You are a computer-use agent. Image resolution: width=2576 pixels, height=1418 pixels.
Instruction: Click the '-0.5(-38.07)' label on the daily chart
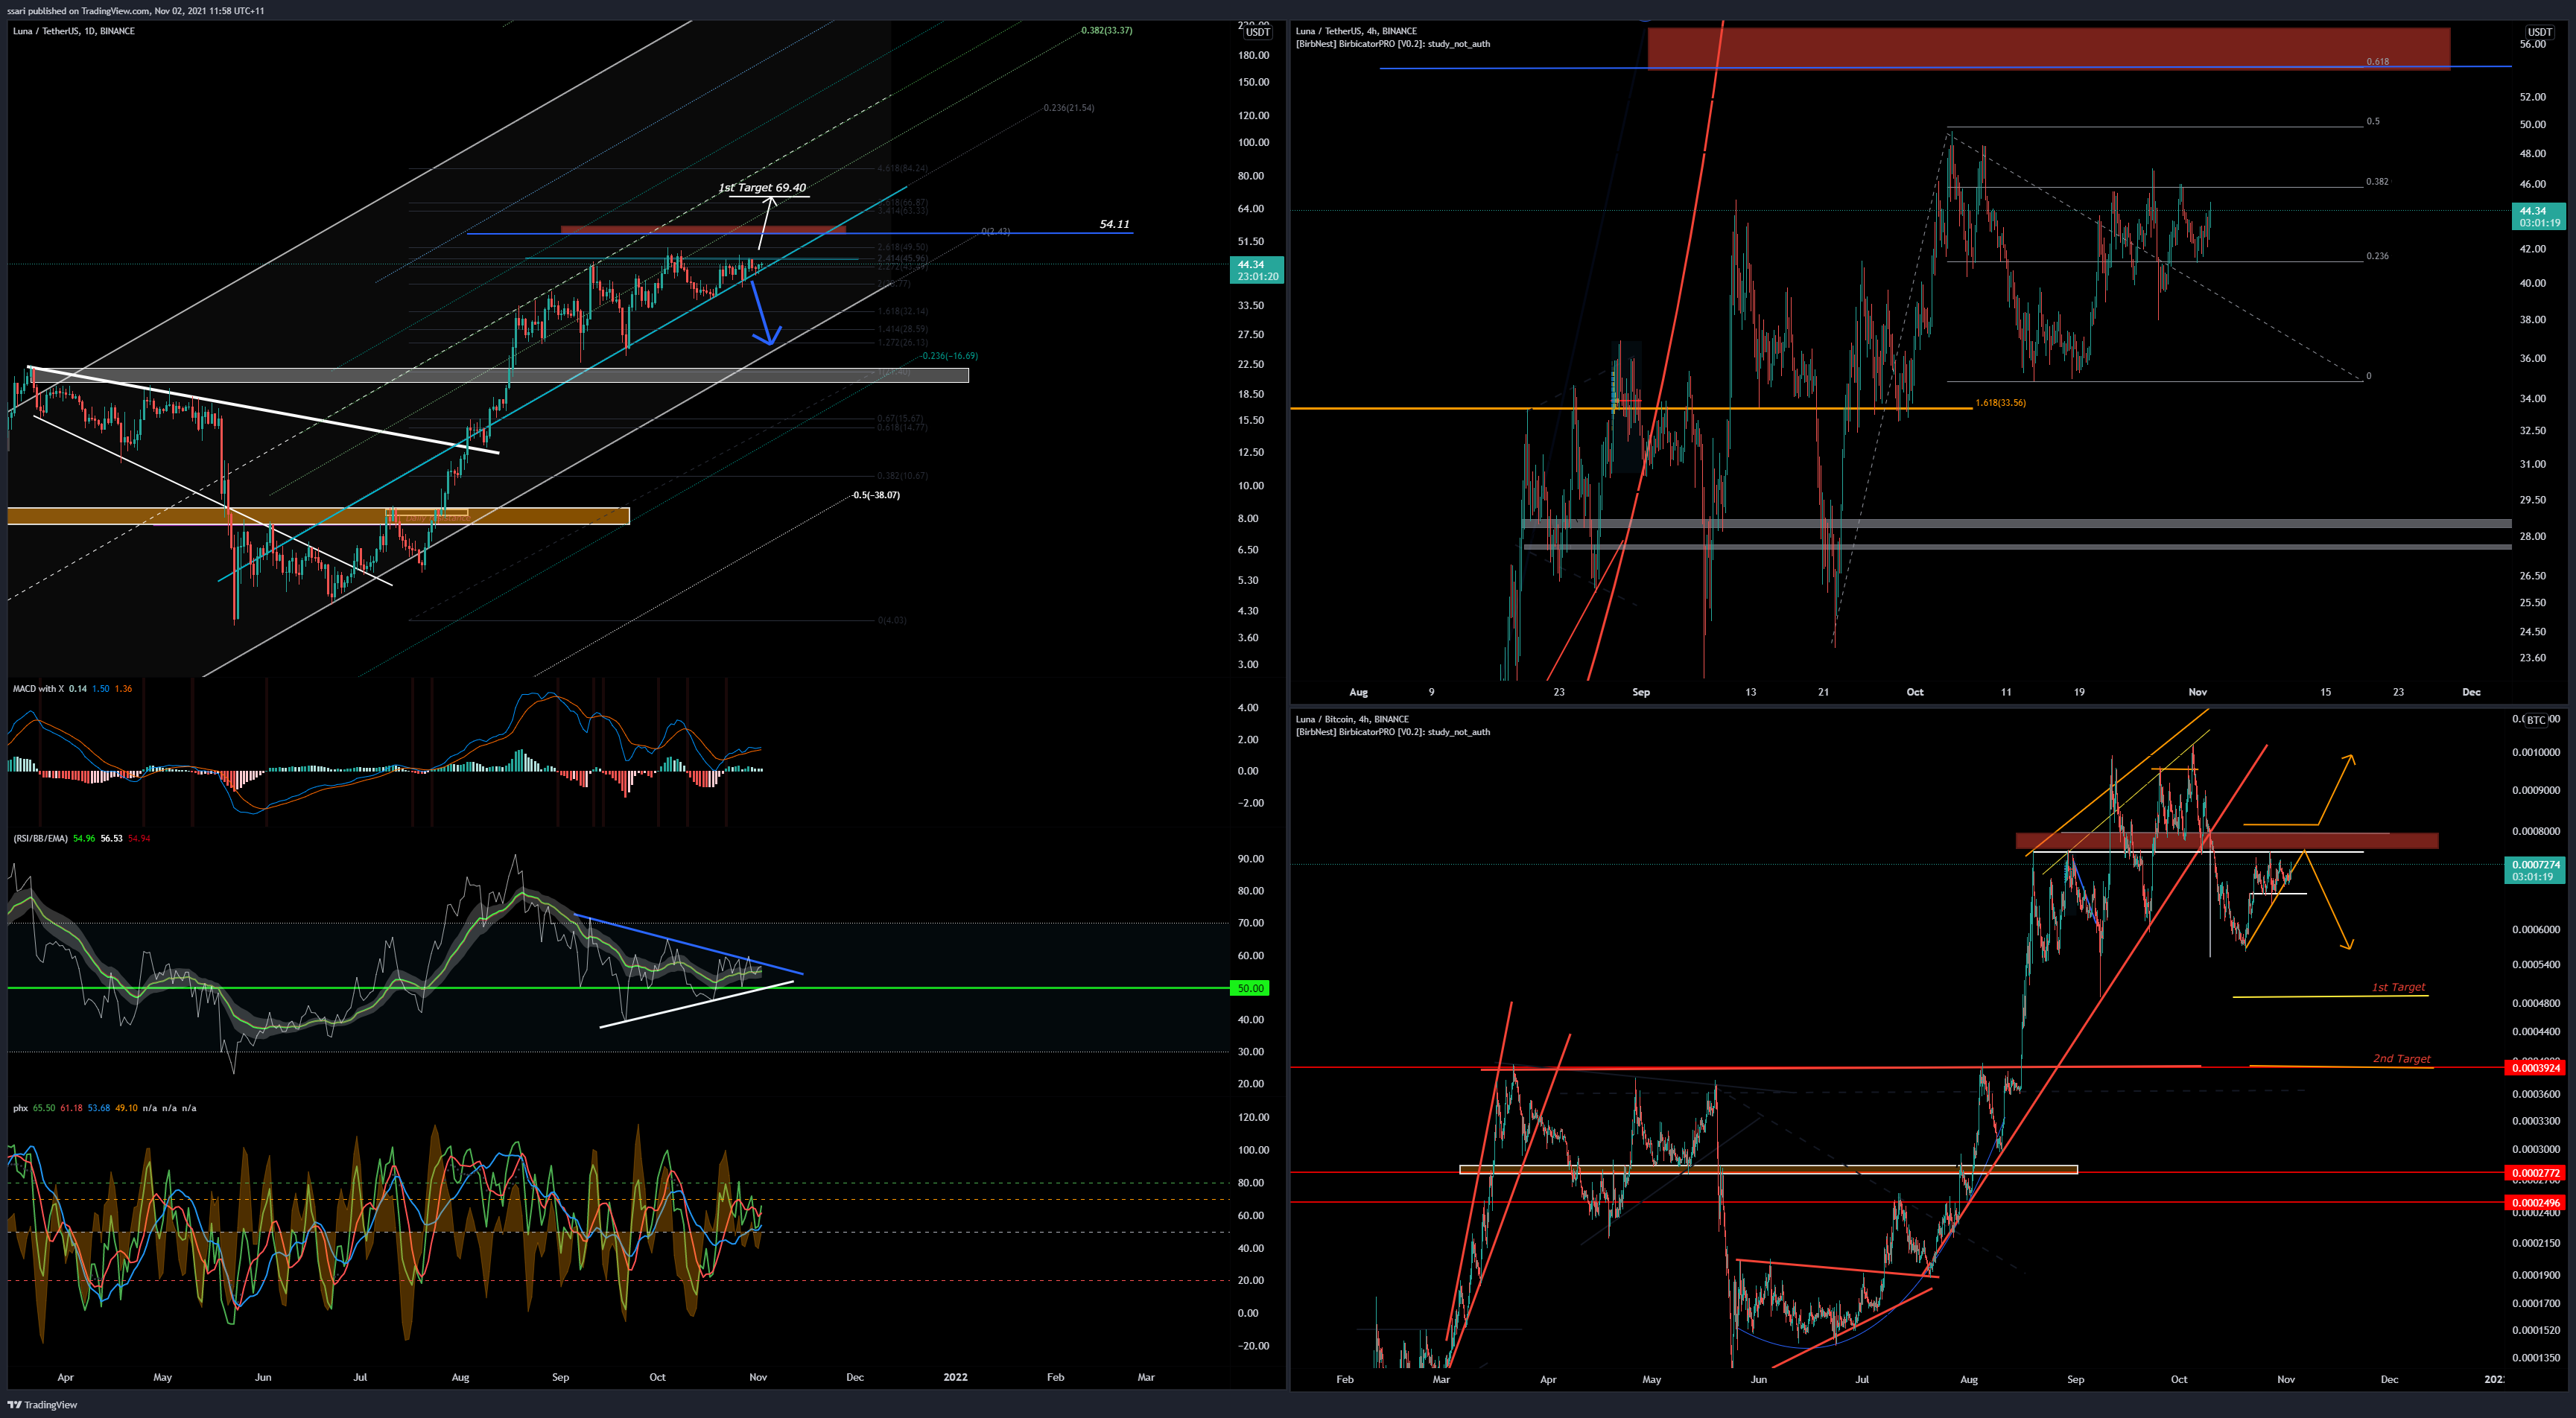[x=875, y=495]
